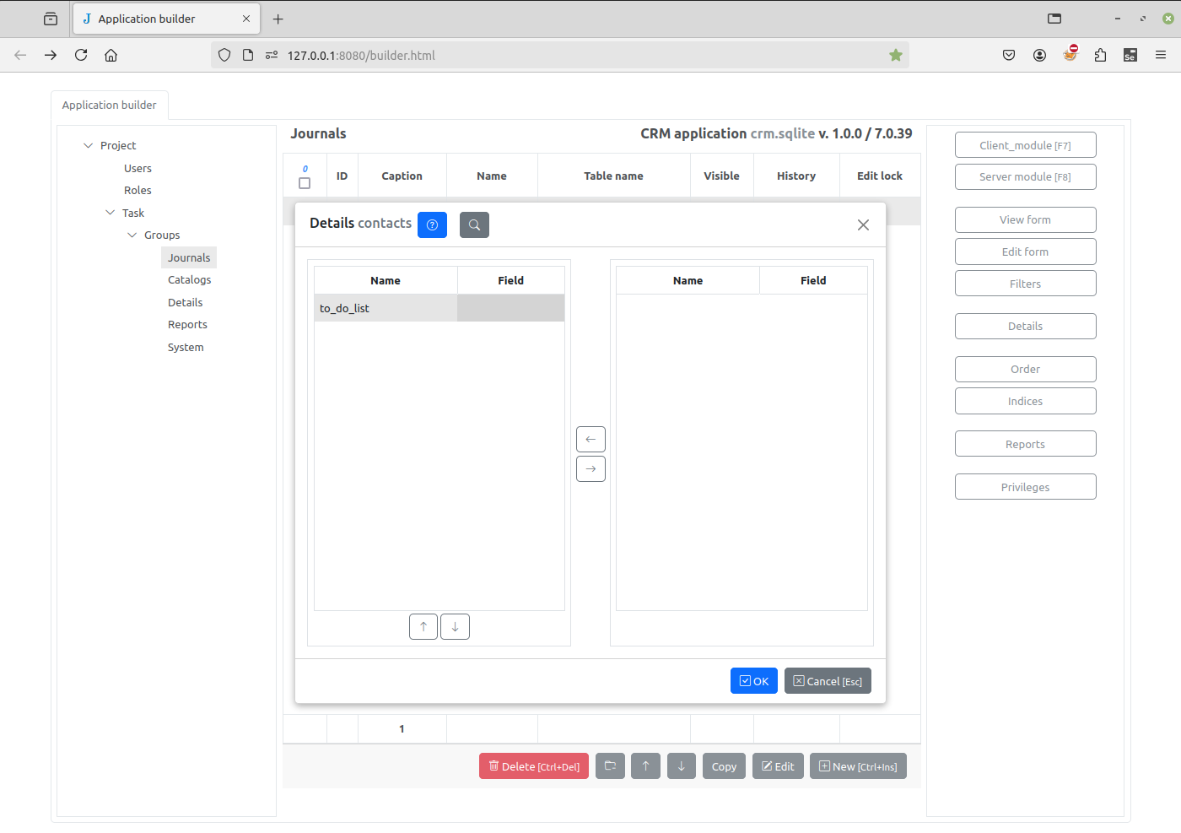The width and height of the screenshot is (1181, 833).
Task: Click the browser address bar URL
Action: 361,56
